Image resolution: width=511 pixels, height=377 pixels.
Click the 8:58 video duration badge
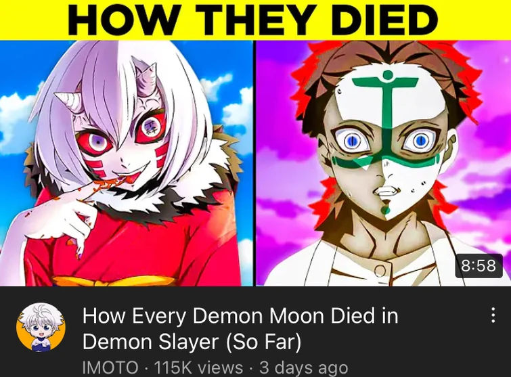479,265
